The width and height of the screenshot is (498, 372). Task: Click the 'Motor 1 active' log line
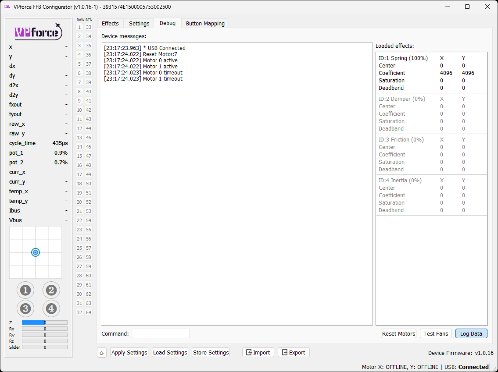(141, 67)
